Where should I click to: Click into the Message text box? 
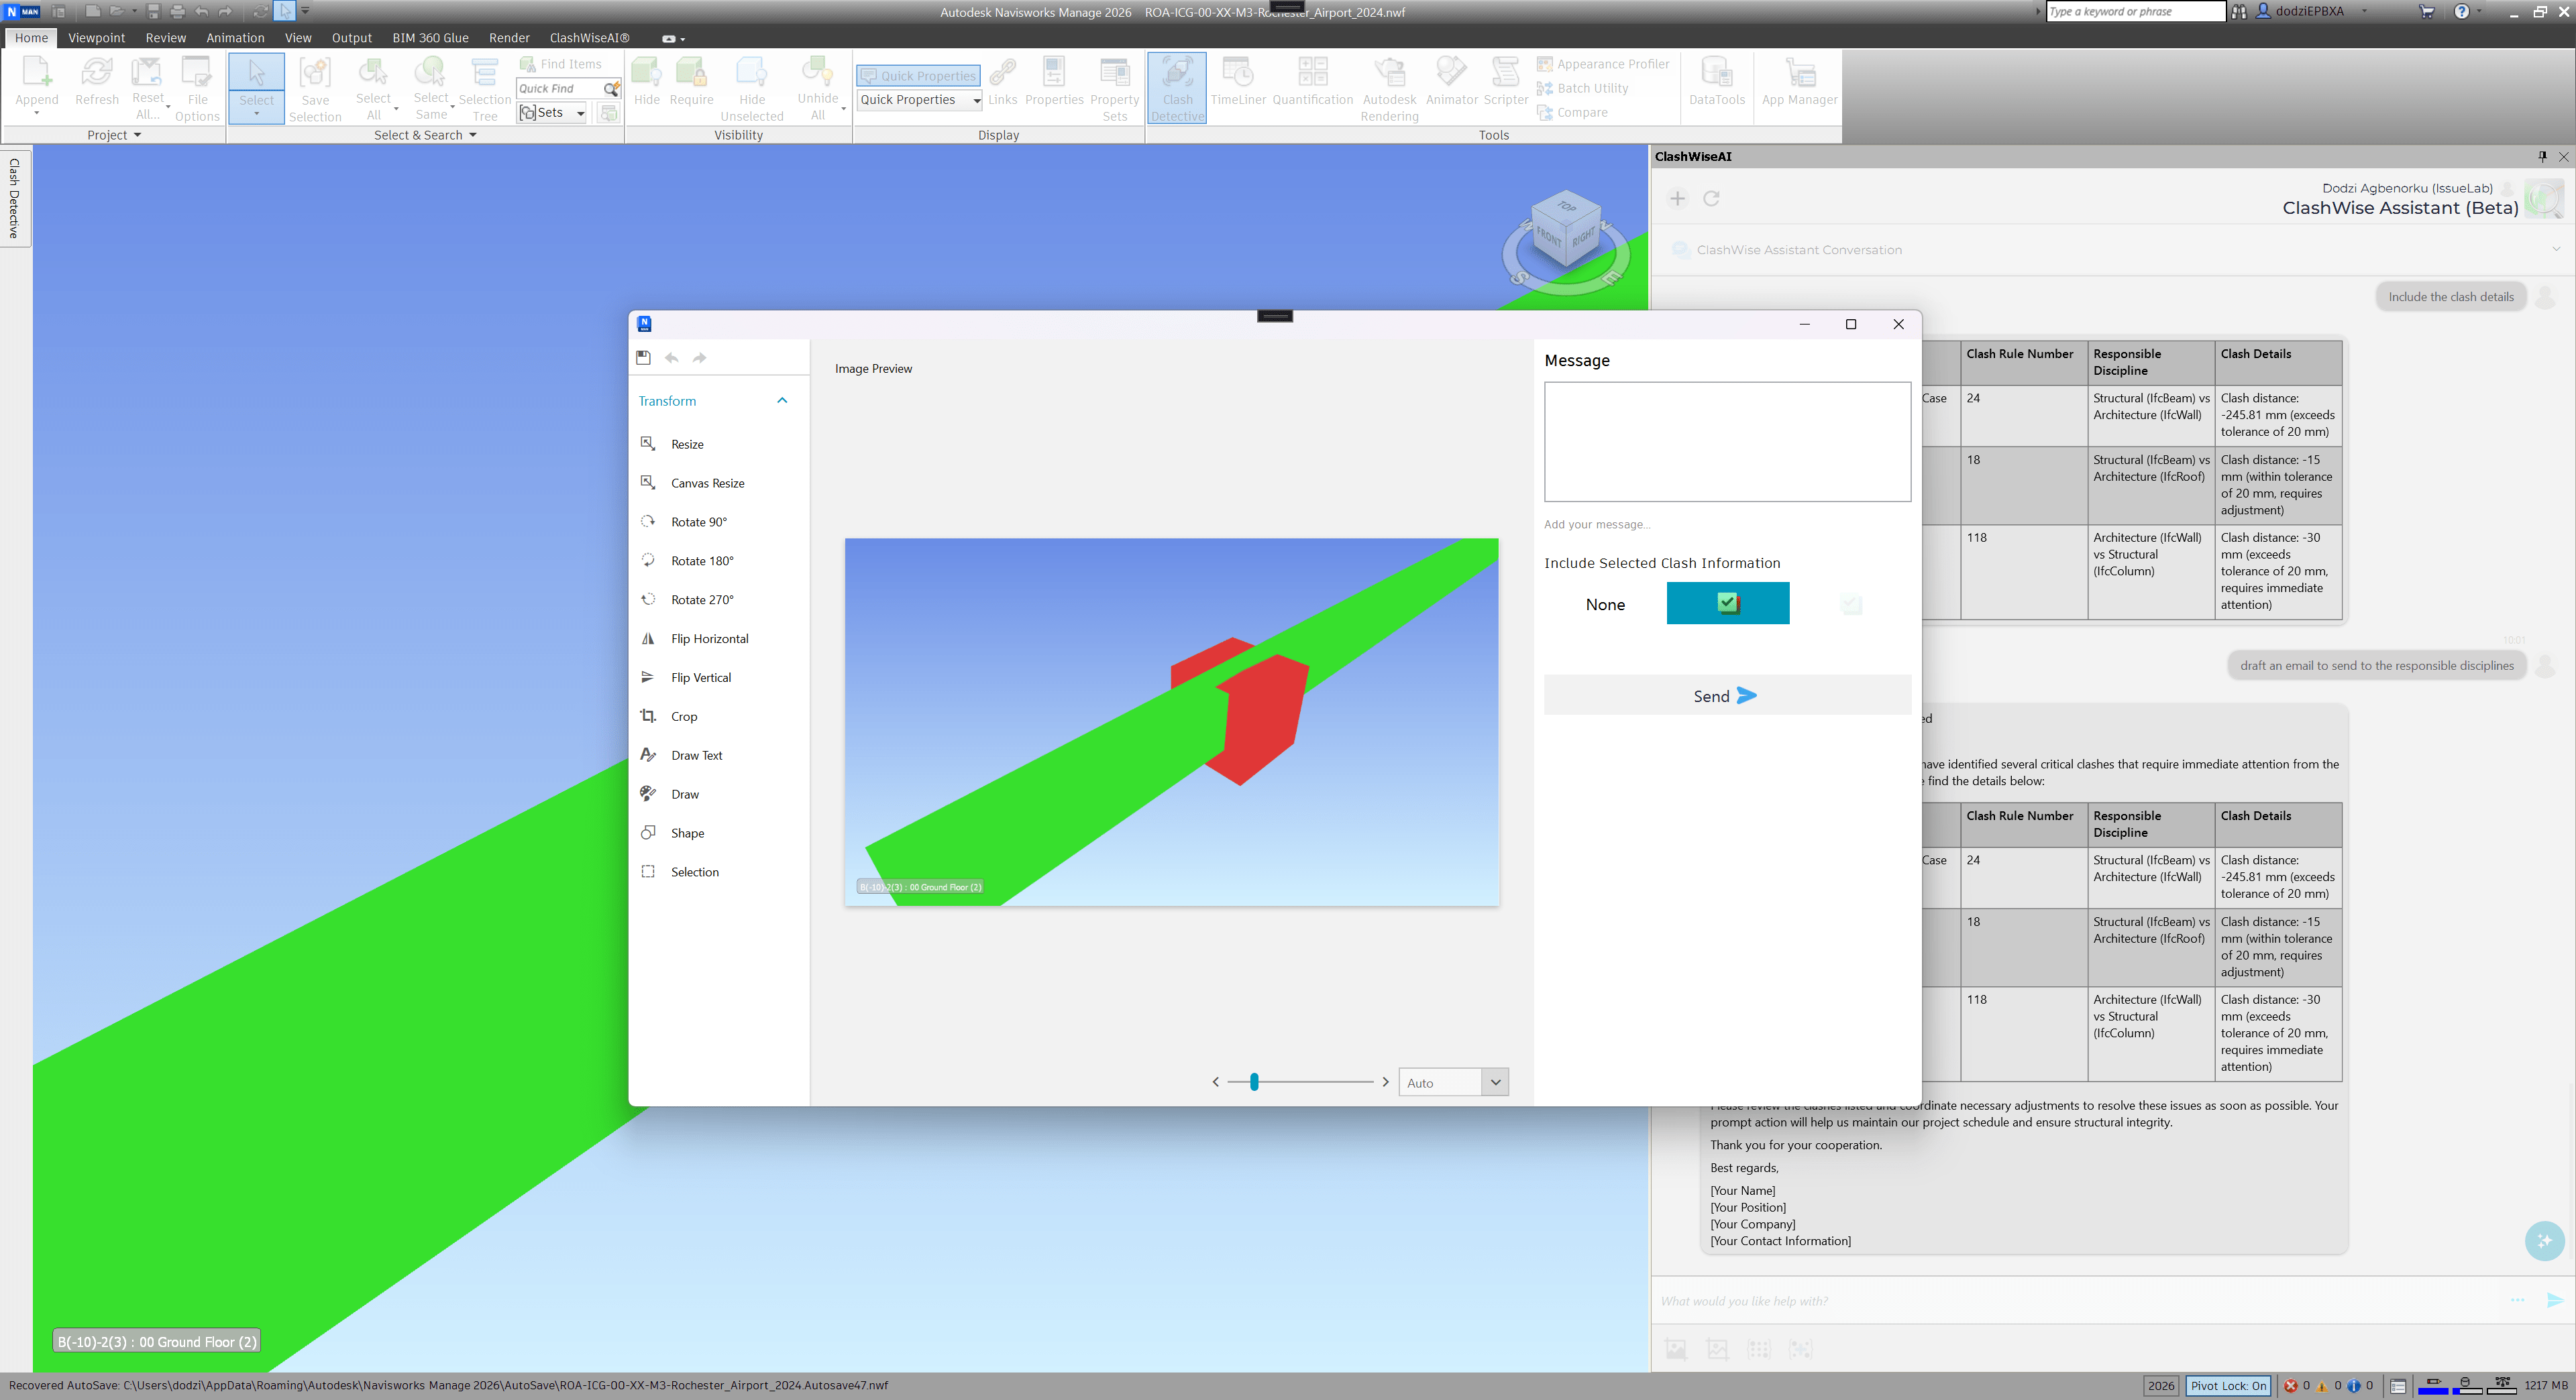[x=1726, y=442]
